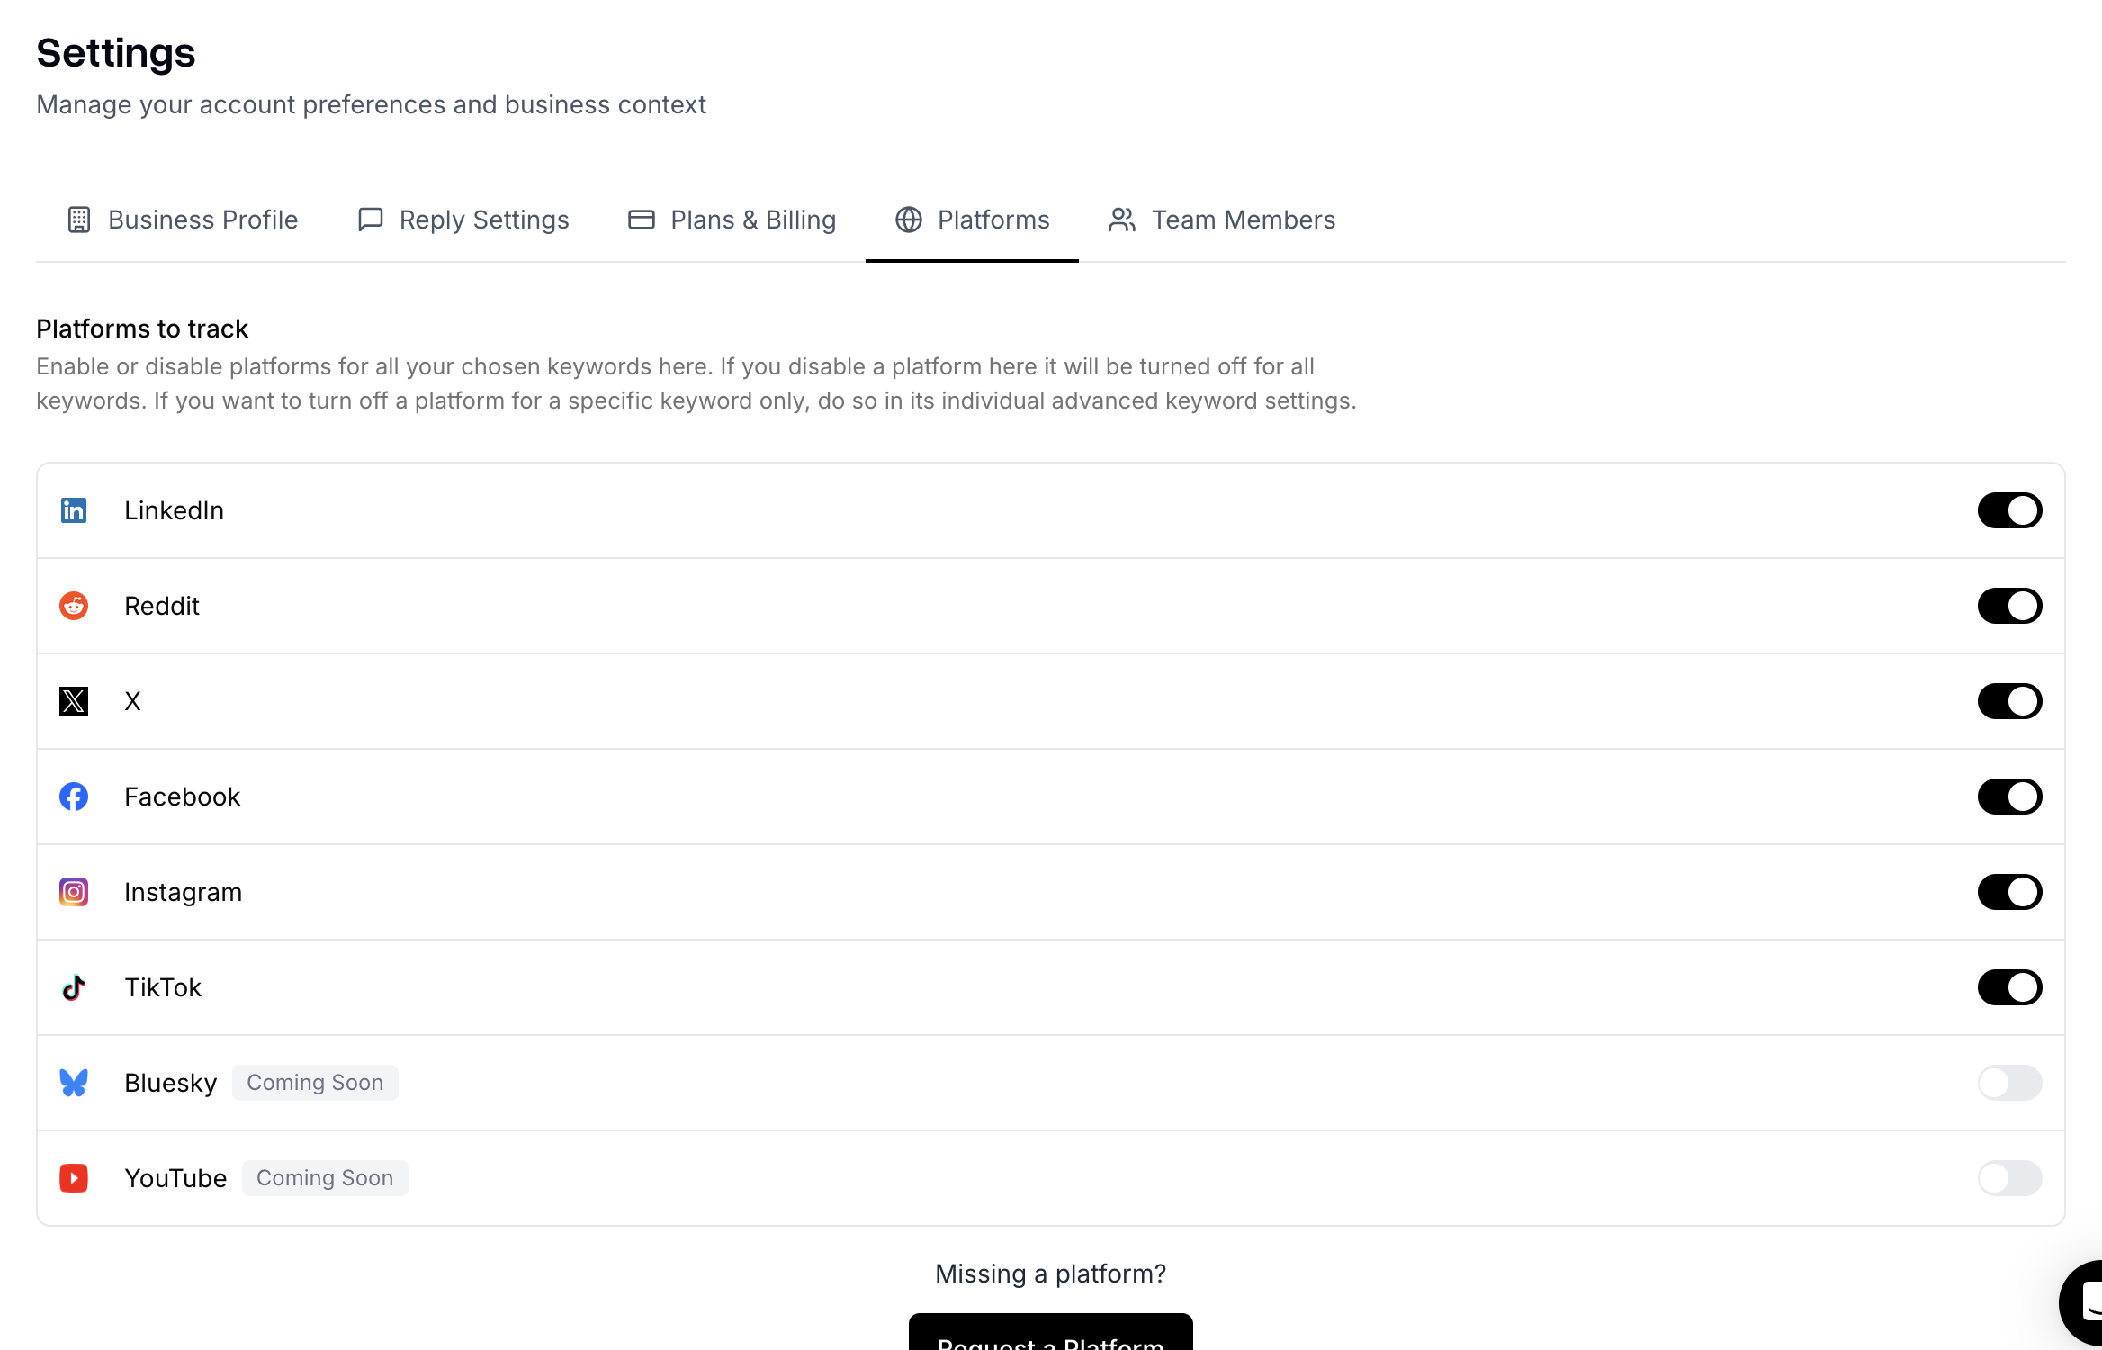Click the TikTok logo icon
2102x1350 pixels.
pyautogui.click(x=74, y=987)
